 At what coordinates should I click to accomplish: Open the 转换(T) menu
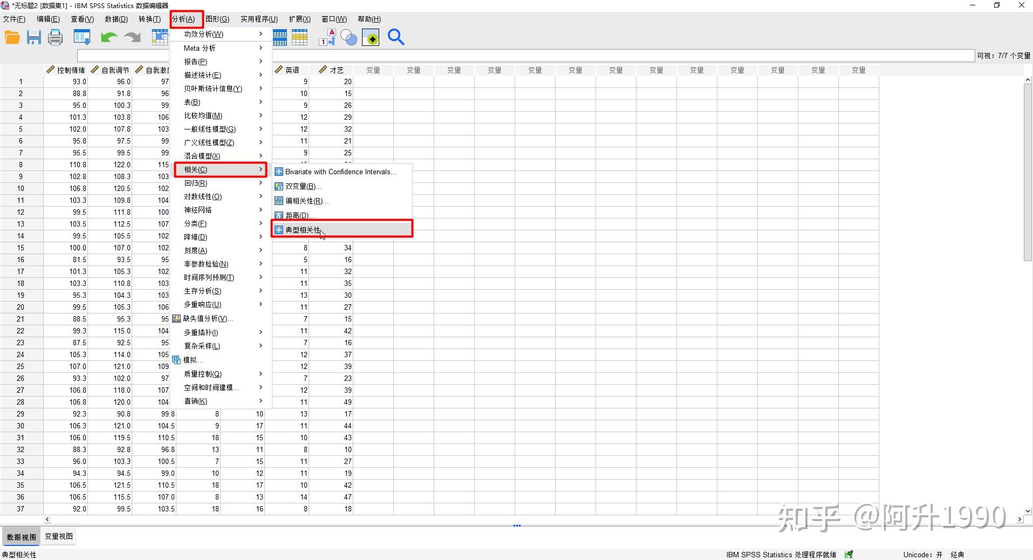click(149, 19)
